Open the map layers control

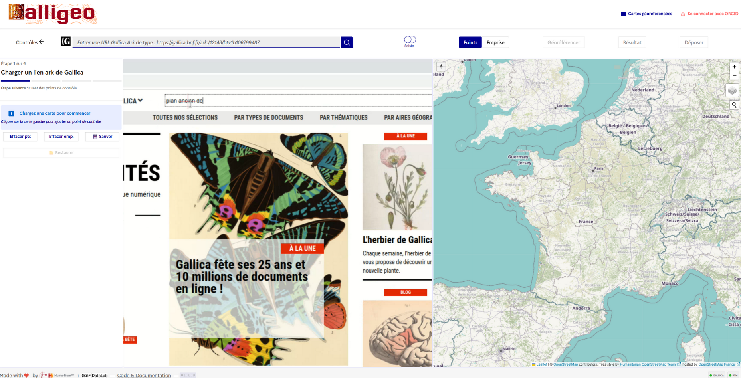732,91
